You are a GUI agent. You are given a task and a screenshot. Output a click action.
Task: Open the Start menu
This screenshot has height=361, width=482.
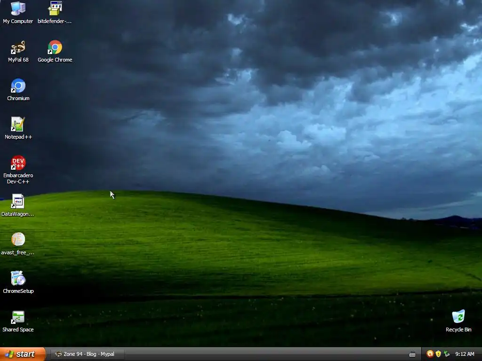[x=23, y=354]
